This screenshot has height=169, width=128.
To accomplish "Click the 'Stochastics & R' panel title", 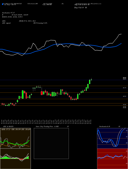I will (105, 126).
